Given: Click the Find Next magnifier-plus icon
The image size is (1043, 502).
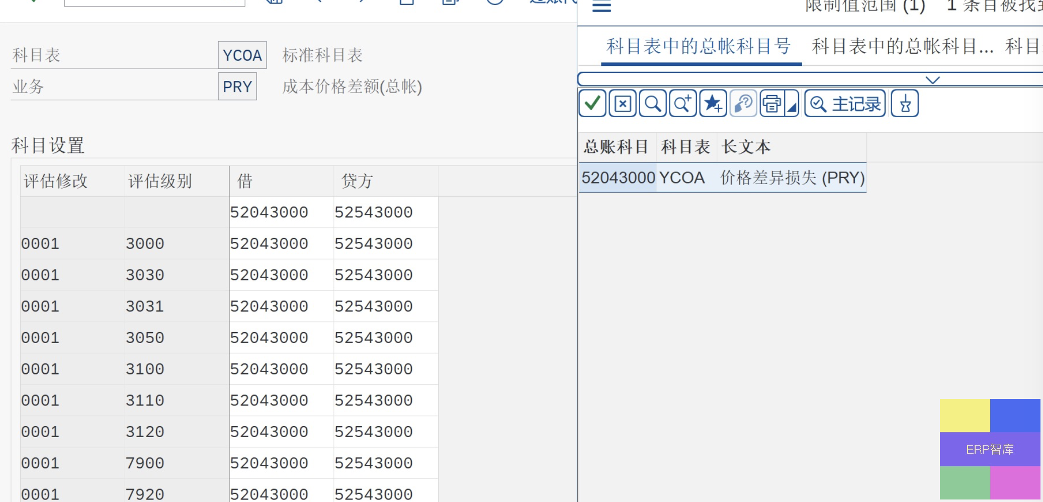Looking at the screenshot, I should pos(683,104).
